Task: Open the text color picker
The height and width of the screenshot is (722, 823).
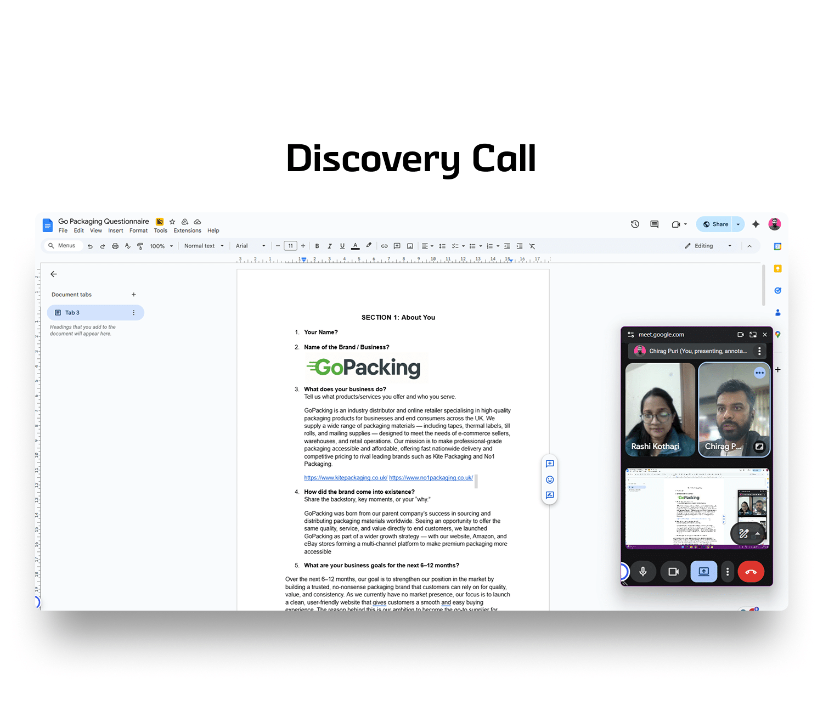Action: click(355, 246)
